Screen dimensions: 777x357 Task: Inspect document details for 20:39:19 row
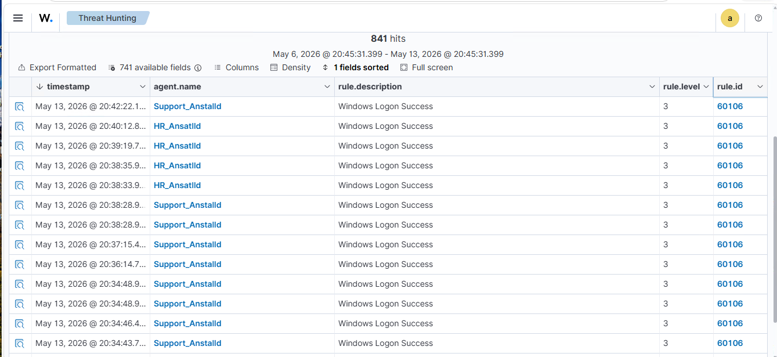[20, 146]
